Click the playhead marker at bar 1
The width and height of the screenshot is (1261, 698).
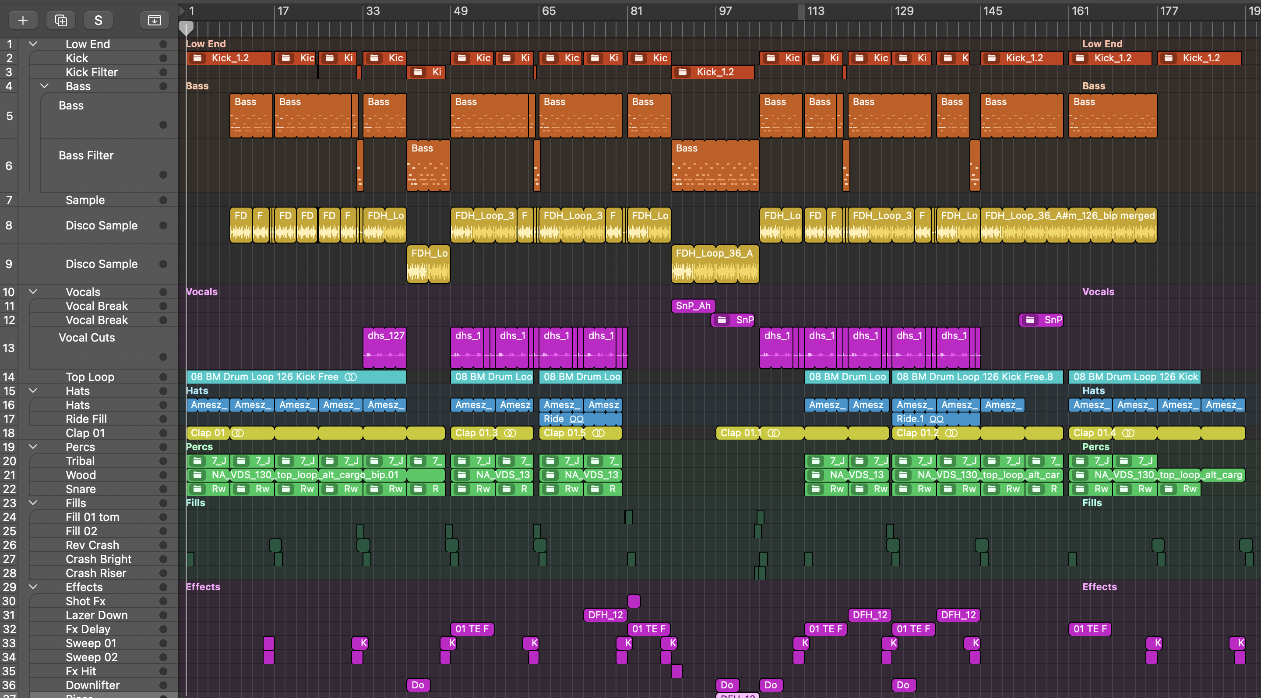coord(186,28)
